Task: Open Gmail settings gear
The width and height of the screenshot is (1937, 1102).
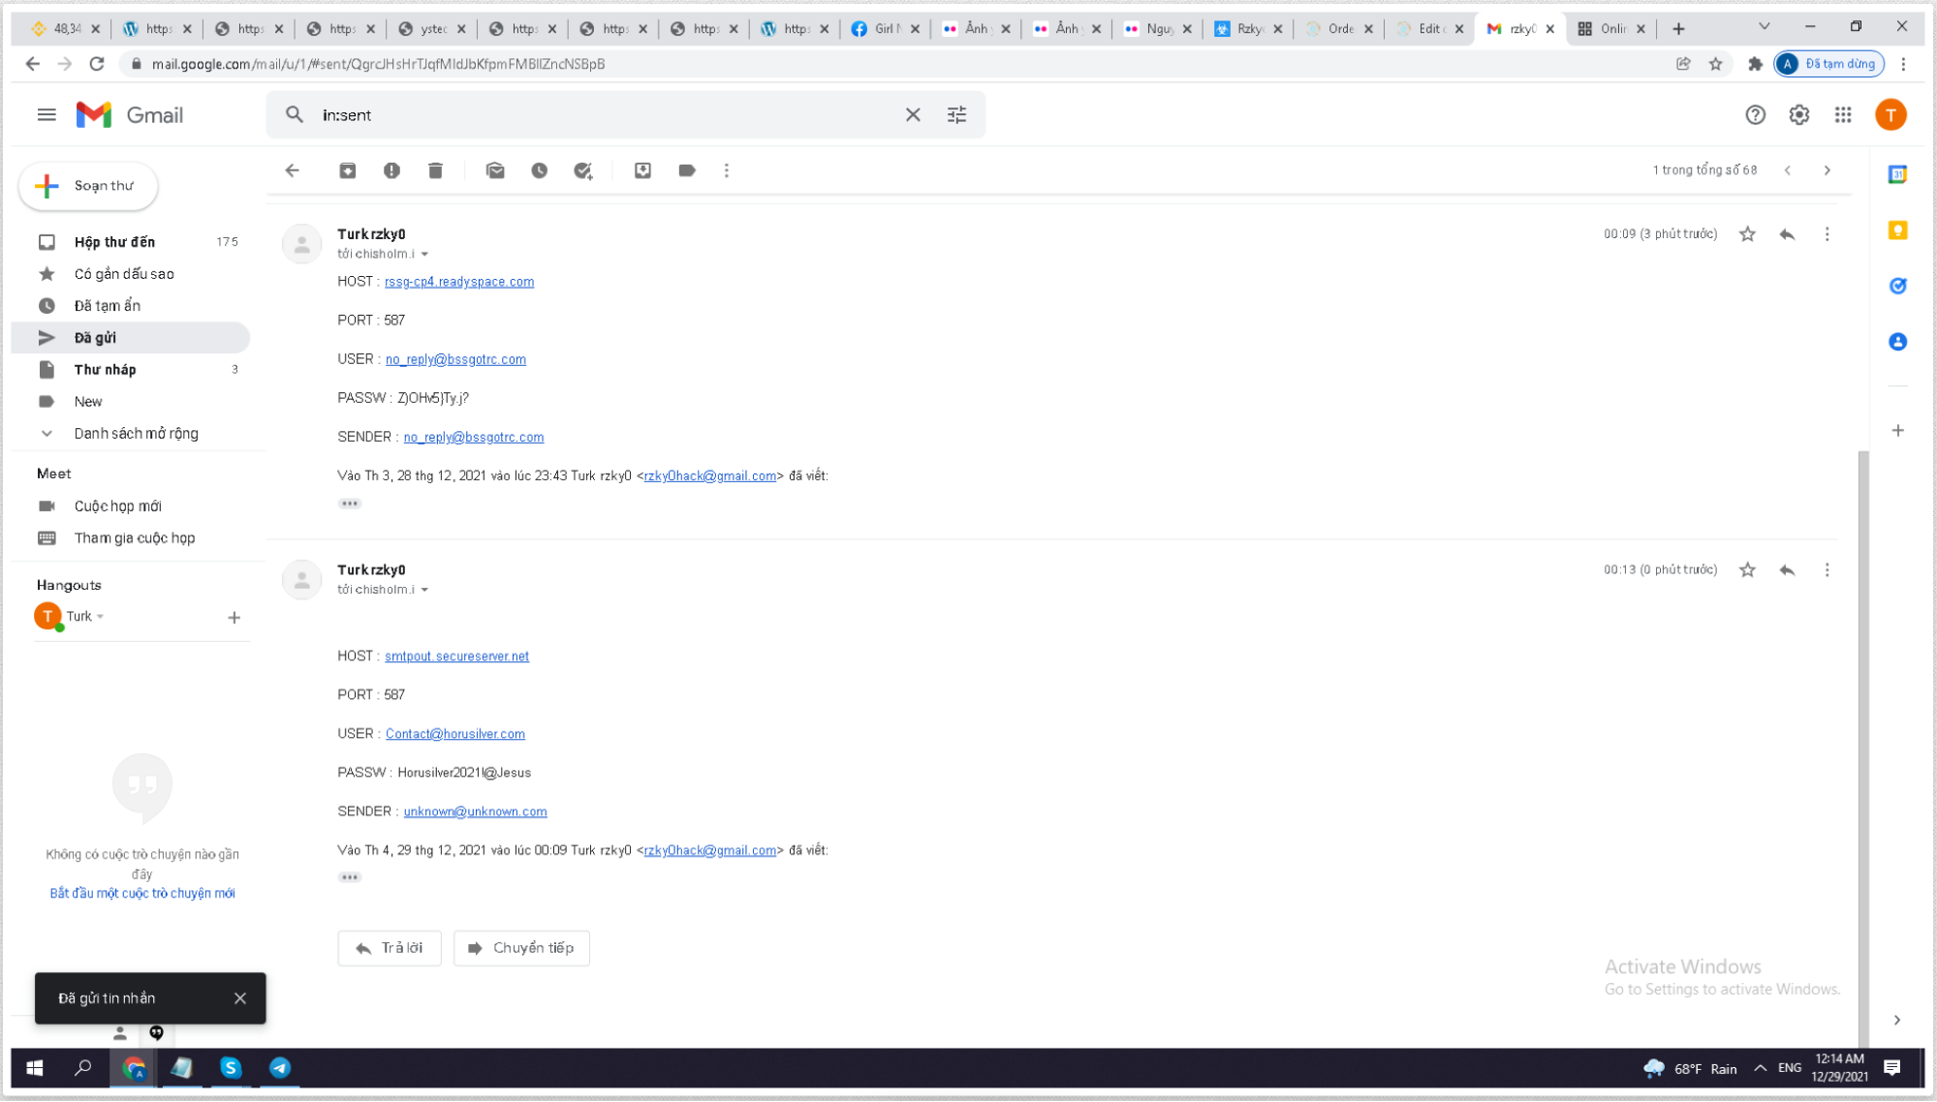Action: [1799, 115]
